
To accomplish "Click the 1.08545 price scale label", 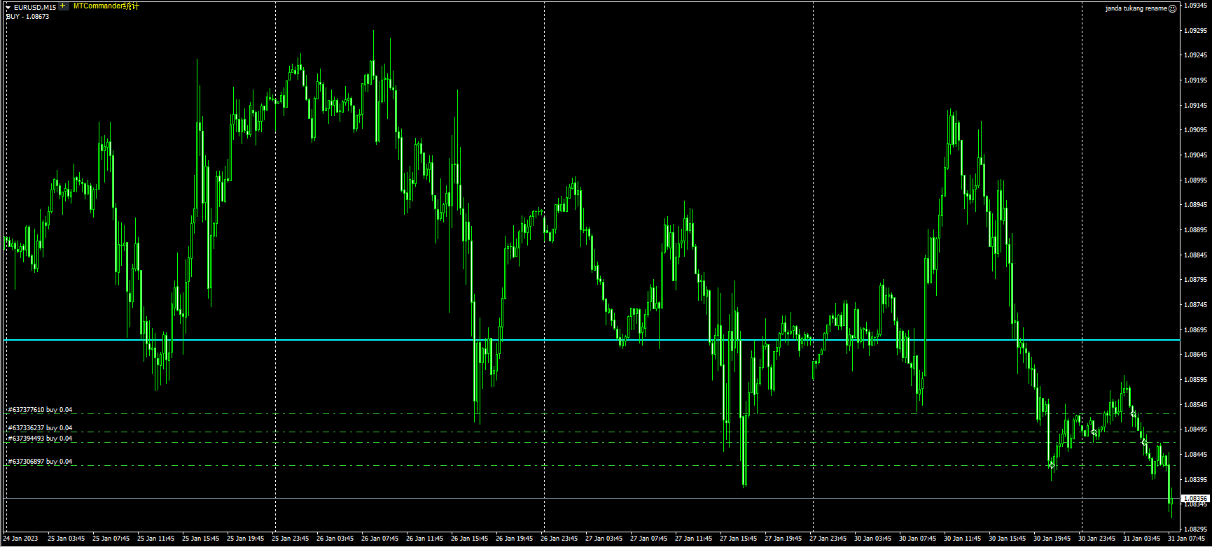I will pyautogui.click(x=1196, y=405).
